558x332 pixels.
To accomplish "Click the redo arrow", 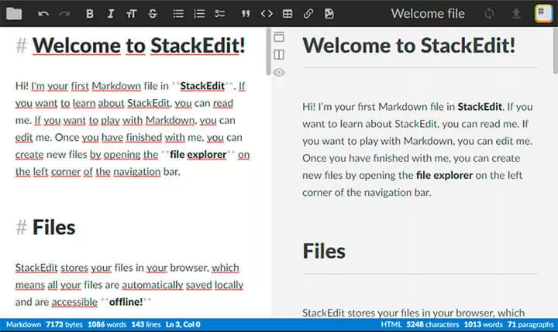I will pos(64,14).
